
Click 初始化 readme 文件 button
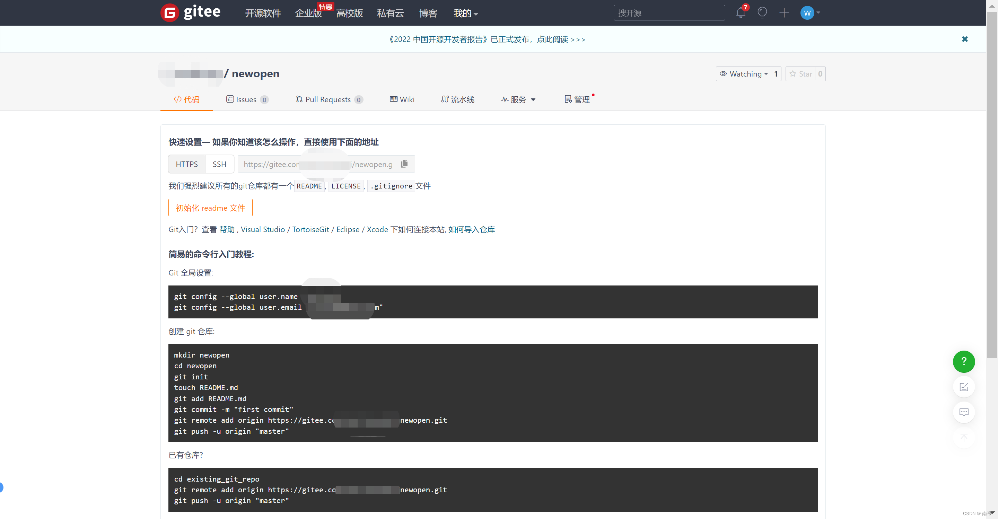(210, 207)
